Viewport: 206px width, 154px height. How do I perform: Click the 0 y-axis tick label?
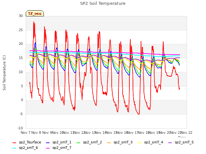tap(22, 100)
